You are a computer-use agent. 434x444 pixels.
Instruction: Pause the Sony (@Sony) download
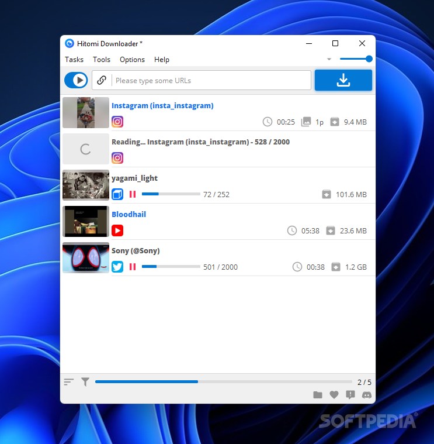click(x=133, y=267)
